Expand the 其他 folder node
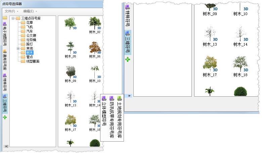This screenshot has height=153, width=262. [18, 48]
